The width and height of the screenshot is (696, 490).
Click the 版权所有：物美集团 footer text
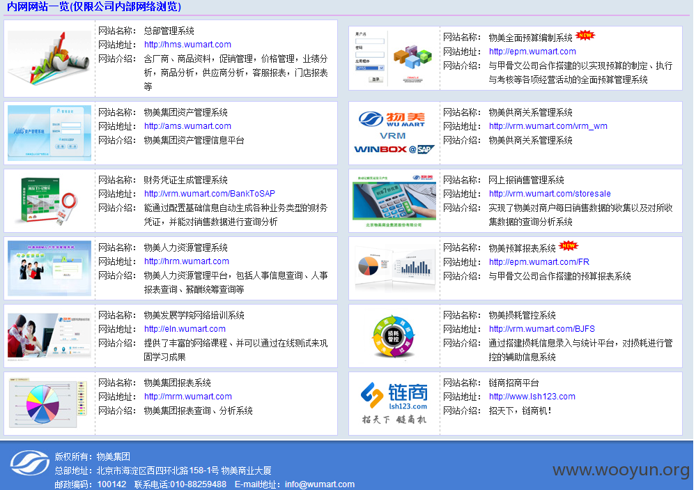pyautogui.click(x=93, y=457)
